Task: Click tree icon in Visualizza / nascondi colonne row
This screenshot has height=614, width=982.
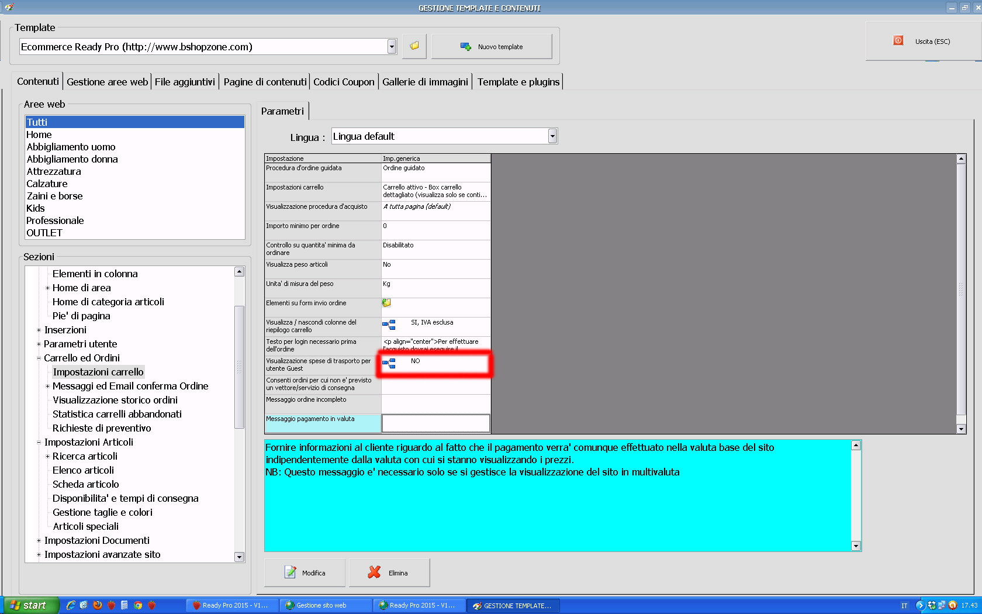Action: click(389, 325)
